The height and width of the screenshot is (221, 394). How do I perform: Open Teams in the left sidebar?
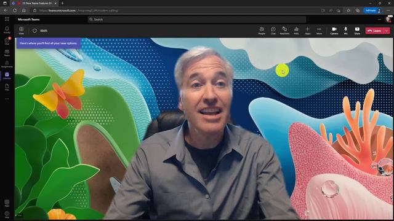pyautogui.click(x=7, y=53)
